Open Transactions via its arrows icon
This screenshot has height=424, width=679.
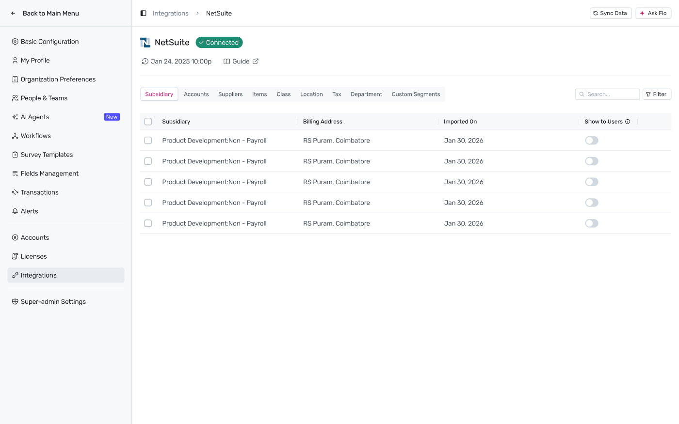pyautogui.click(x=15, y=192)
